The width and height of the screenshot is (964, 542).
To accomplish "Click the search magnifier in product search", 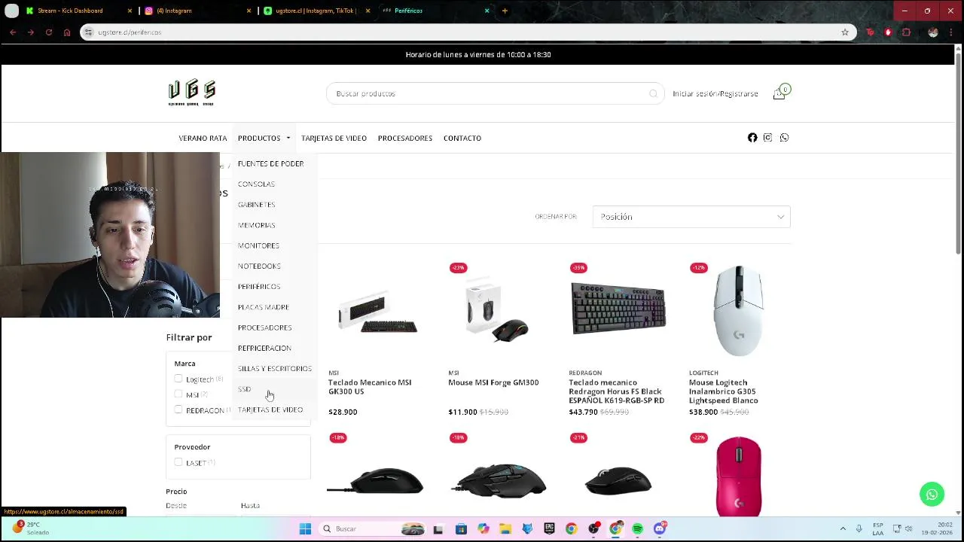I will pyautogui.click(x=653, y=93).
